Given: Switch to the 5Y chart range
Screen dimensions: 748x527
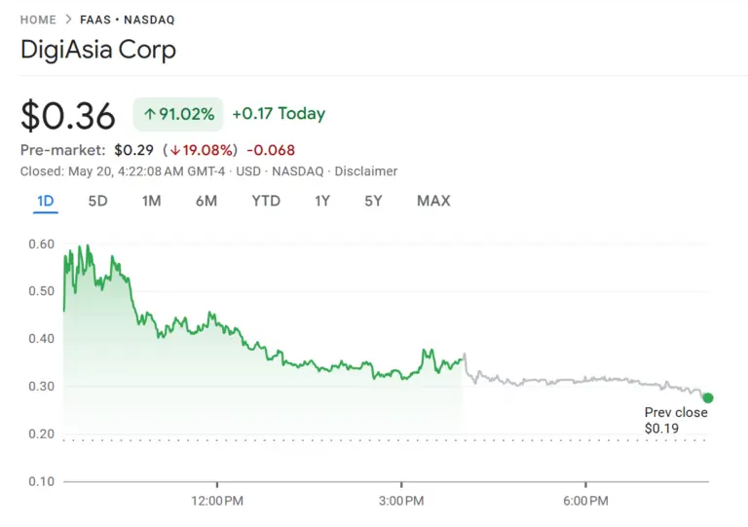Looking at the screenshot, I should click(374, 201).
